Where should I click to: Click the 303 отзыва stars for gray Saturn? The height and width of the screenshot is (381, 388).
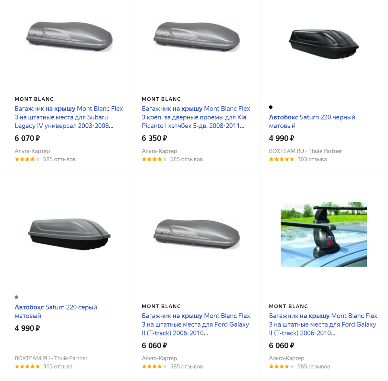[x=43, y=366]
